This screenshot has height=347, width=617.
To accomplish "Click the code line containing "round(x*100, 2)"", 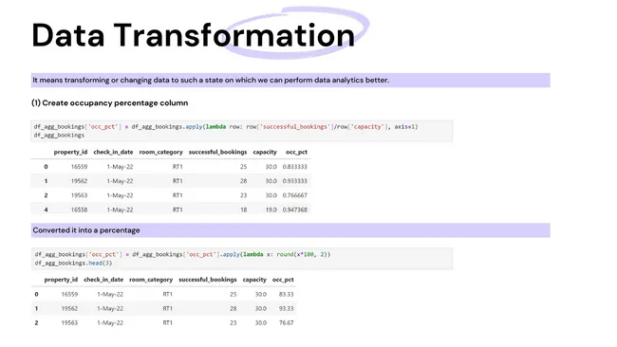I will coord(182,254).
